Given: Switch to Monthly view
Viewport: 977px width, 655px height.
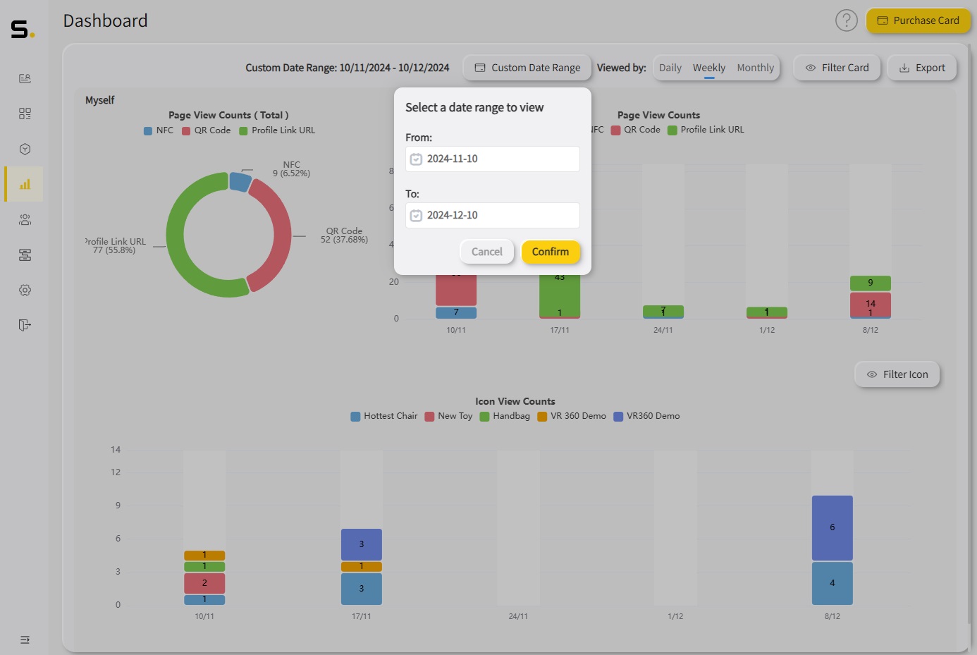Looking at the screenshot, I should pyautogui.click(x=756, y=67).
